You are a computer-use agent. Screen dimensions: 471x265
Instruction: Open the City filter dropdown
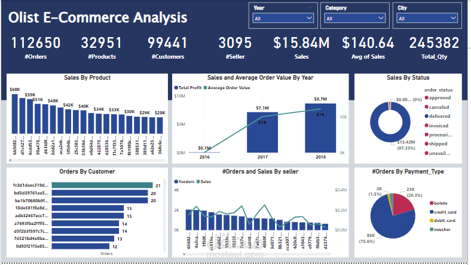tap(427, 19)
